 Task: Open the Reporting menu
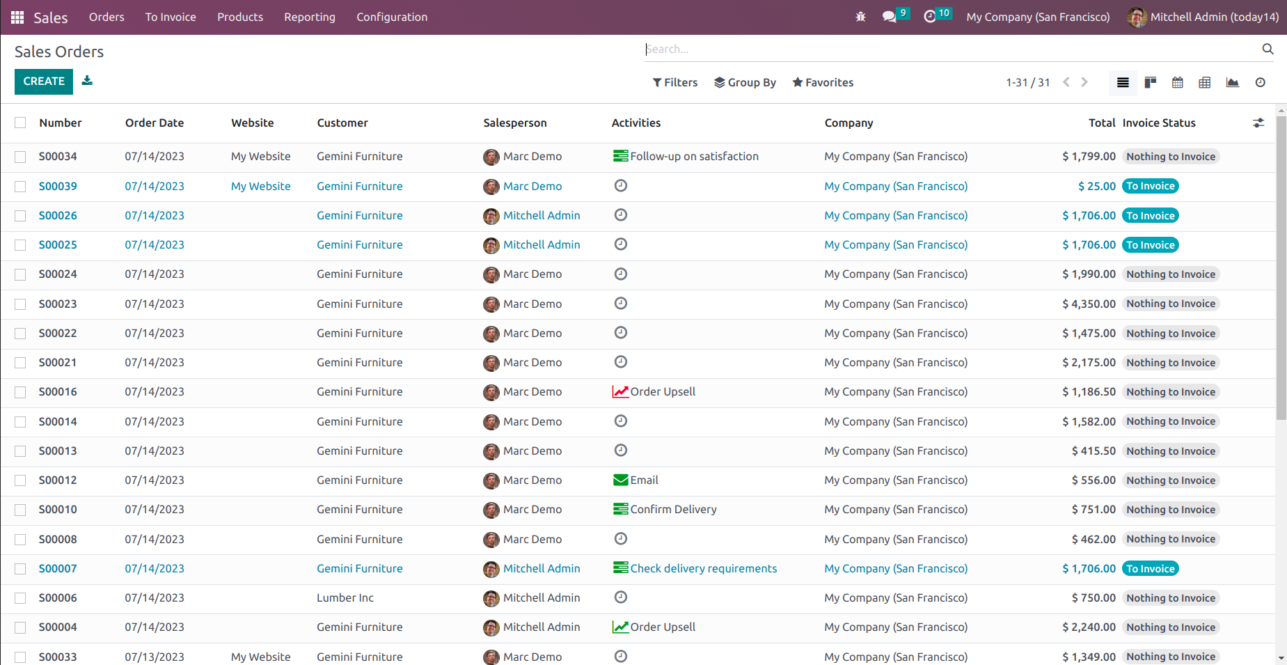pyautogui.click(x=309, y=17)
